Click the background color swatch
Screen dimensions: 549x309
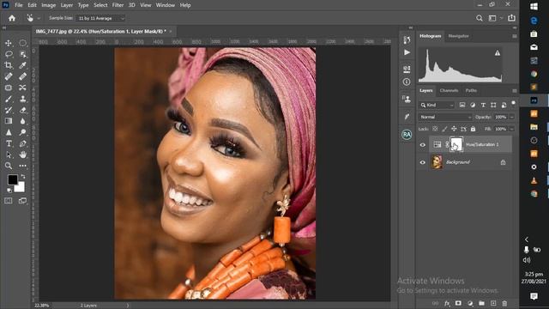[x=21, y=188]
